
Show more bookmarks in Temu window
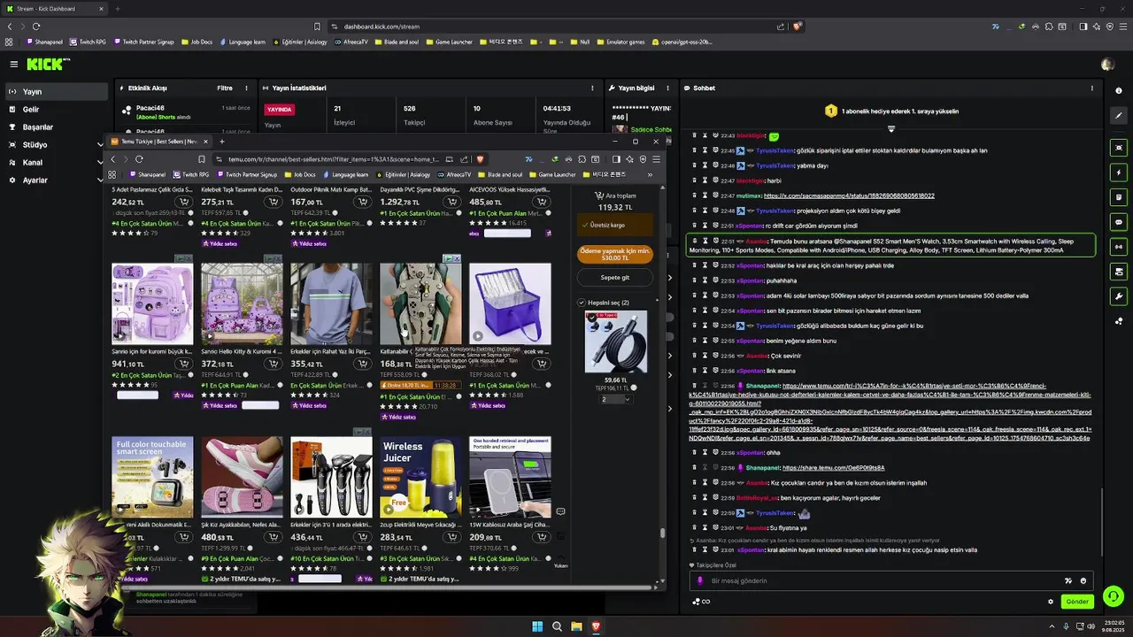pos(650,174)
